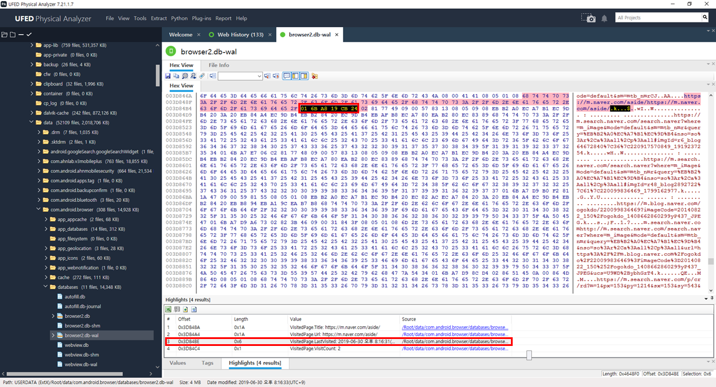Viewport: 716px width, 387px height.
Task: Expand the app-lib folder
Action: click(32, 45)
